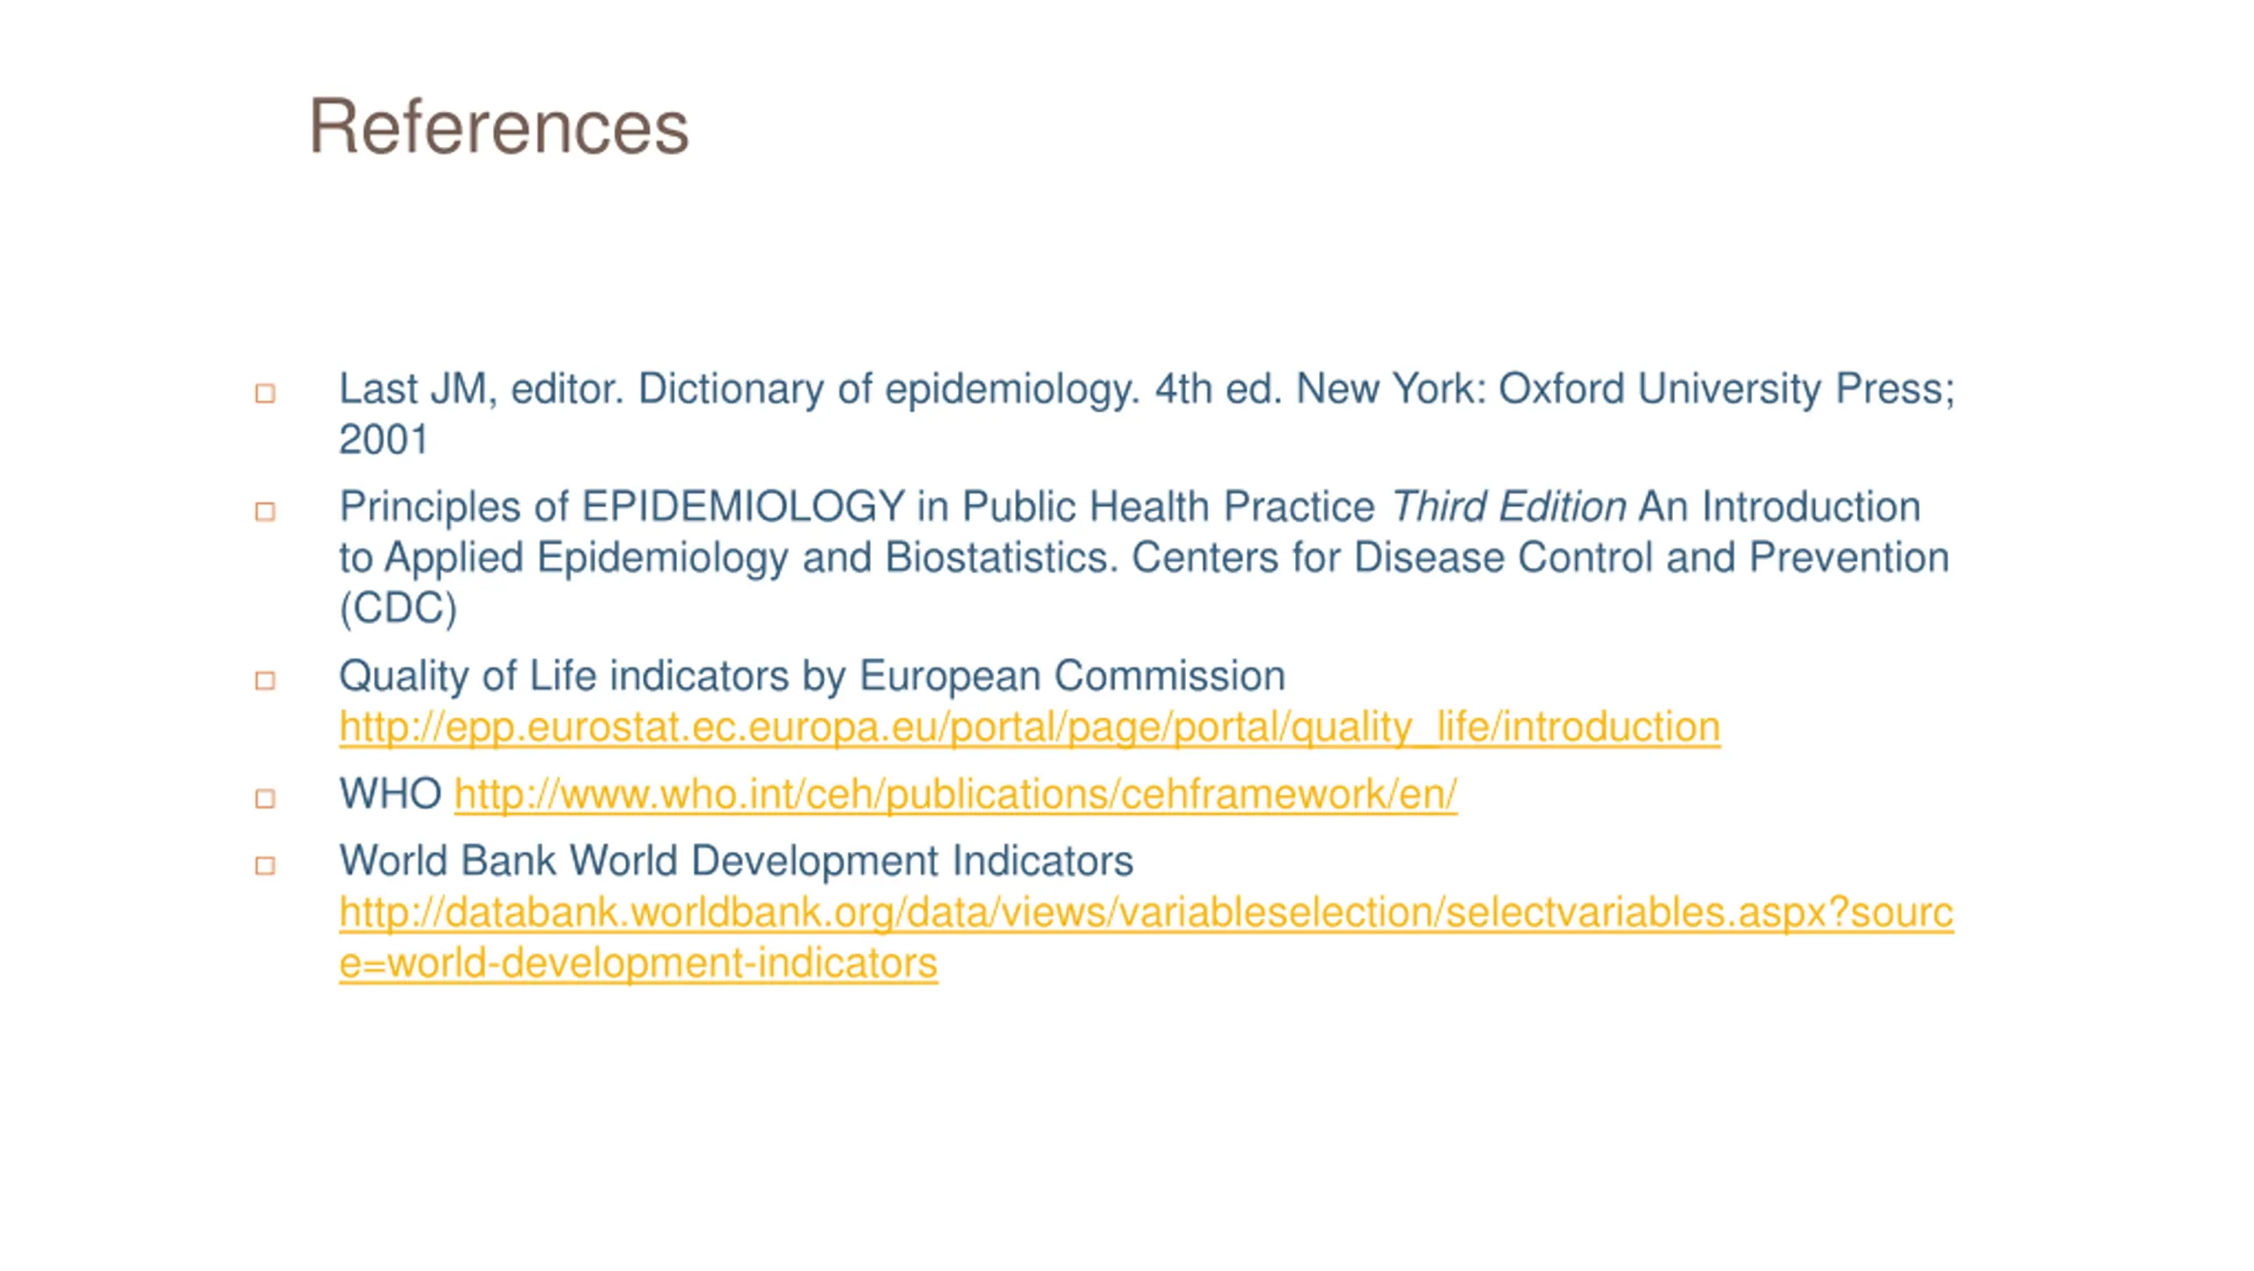Click the Oxford University Press text
Screen dimensions: 2254x1271
pos(1726,388)
